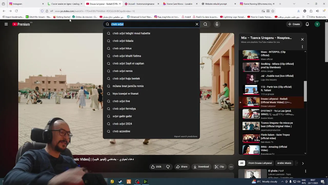Choose suggestion cheb adjel remix
The height and width of the screenshot is (185, 328).
(x=151, y=71)
